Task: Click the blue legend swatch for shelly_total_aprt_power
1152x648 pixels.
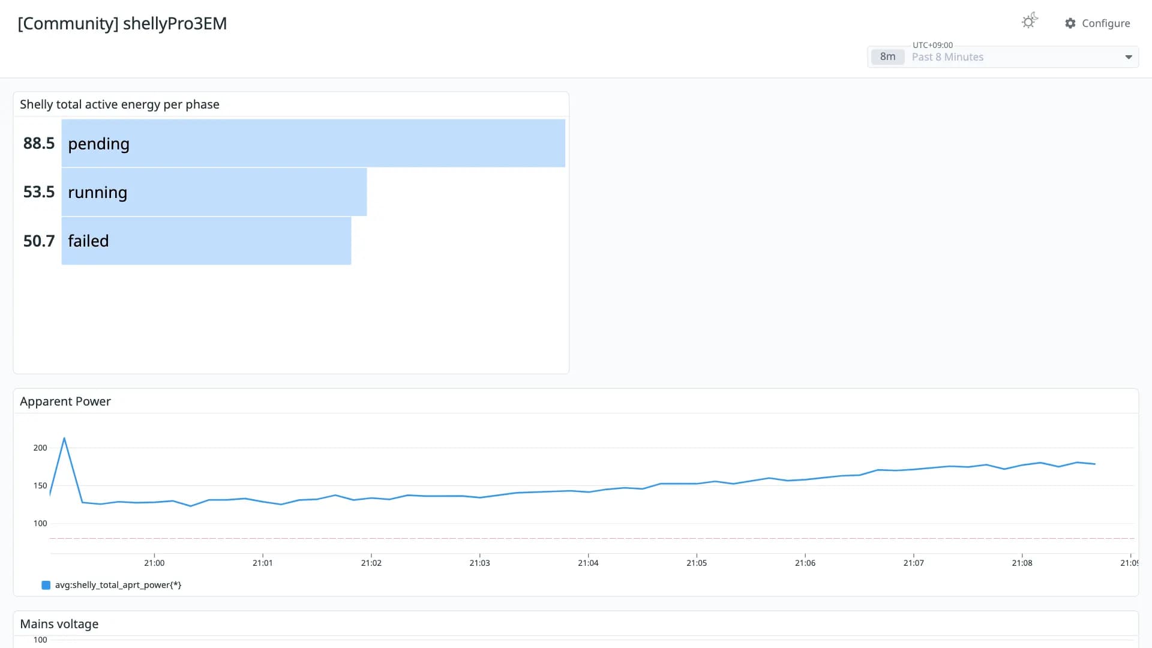Action: tap(46, 585)
